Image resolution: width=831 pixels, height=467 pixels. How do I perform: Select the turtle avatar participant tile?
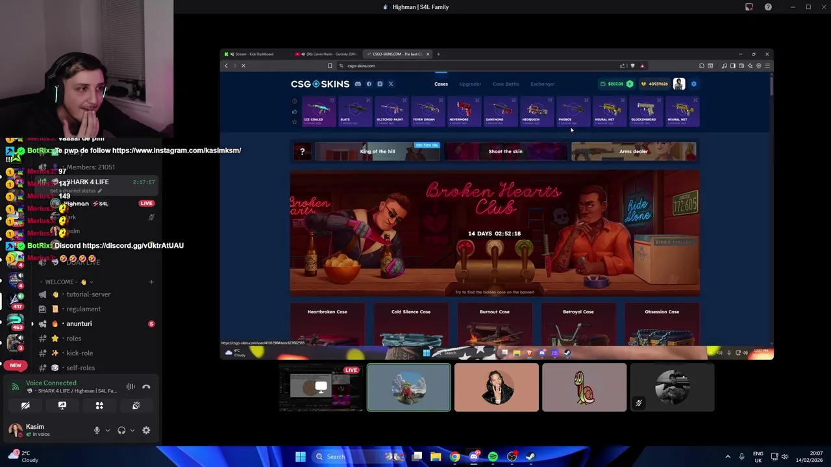pyautogui.click(x=584, y=388)
